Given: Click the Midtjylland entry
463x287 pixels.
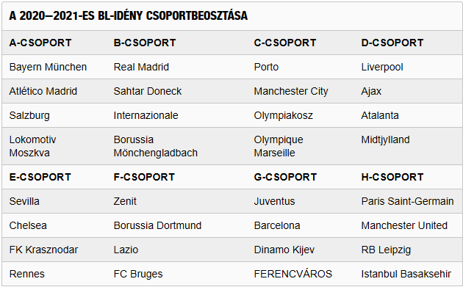Looking at the screenshot, I should [x=385, y=139].
